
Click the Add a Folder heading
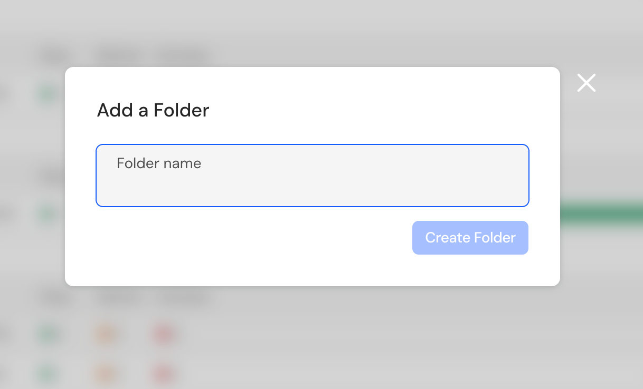pyautogui.click(x=153, y=110)
